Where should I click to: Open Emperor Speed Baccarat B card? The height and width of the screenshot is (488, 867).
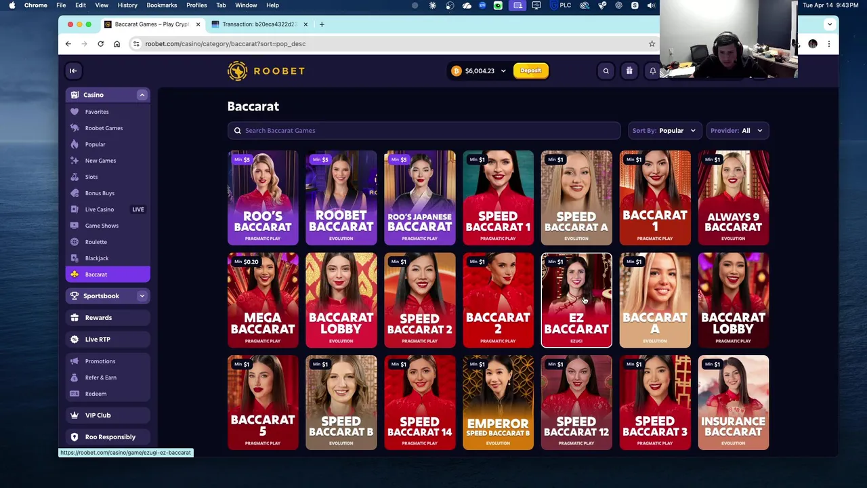click(499, 403)
